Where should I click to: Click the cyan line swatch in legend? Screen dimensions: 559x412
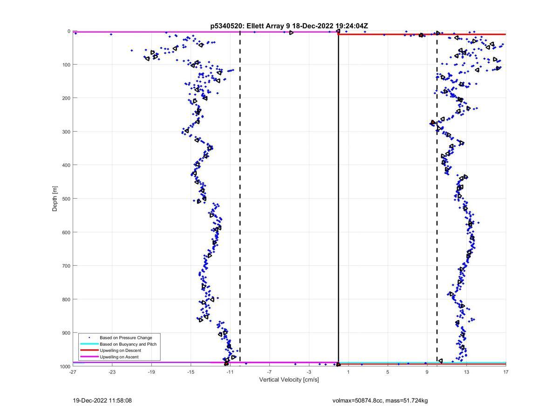point(89,344)
